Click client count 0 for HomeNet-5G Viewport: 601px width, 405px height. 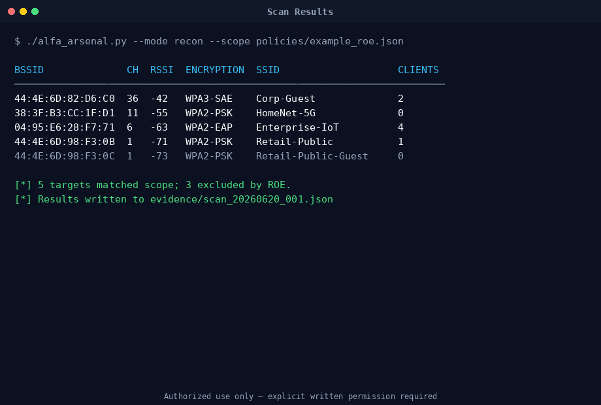(x=400, y=113)
